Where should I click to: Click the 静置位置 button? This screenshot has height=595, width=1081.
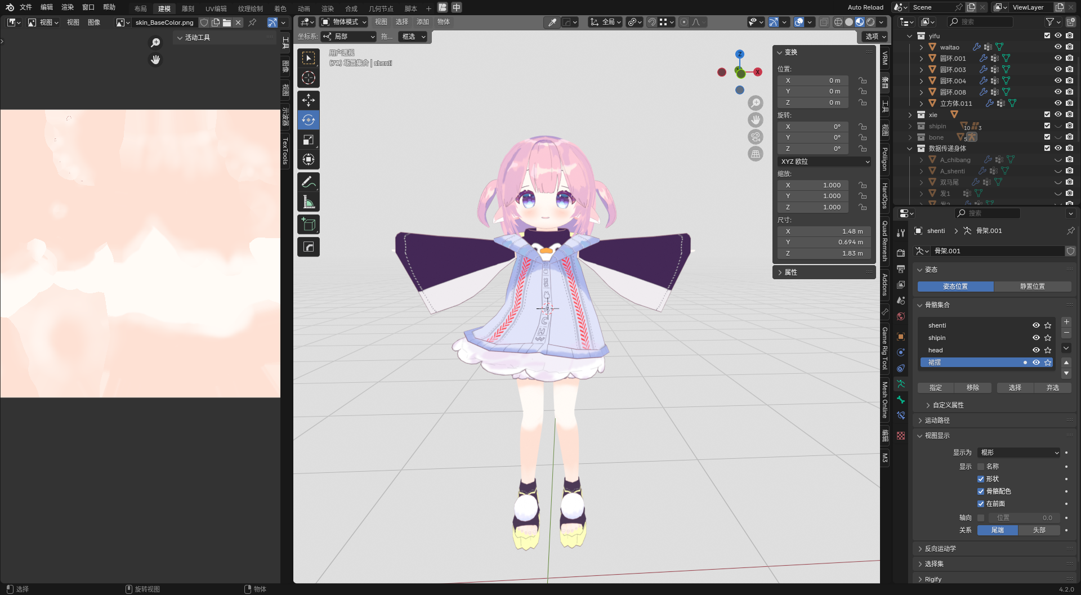(x=1032, y=287)
